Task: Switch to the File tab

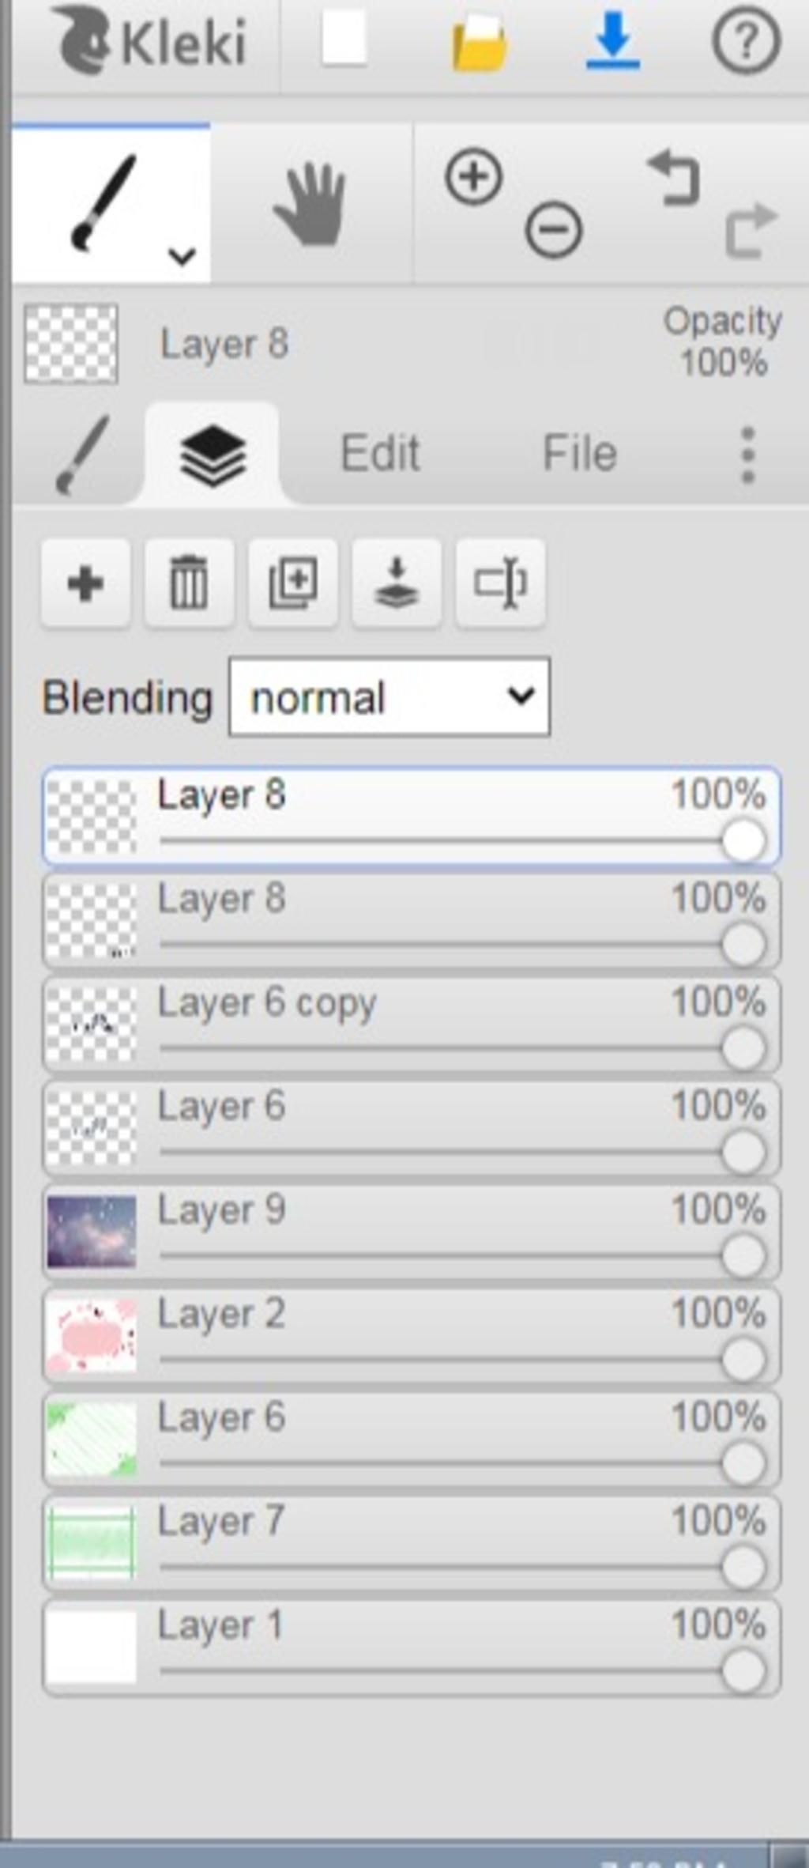Action: click(580, 454)
